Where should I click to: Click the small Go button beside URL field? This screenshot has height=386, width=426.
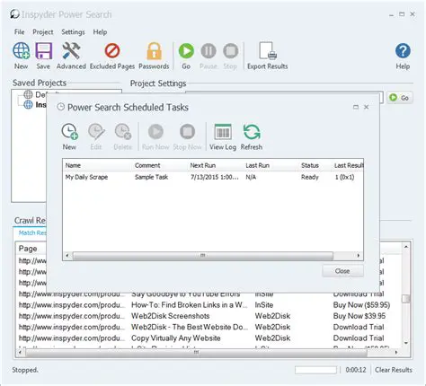[400, 98]
